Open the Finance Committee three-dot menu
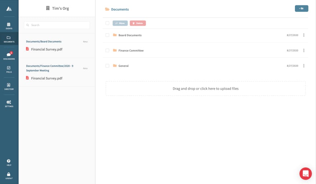The image size is (316, 184). click(303, 50)
